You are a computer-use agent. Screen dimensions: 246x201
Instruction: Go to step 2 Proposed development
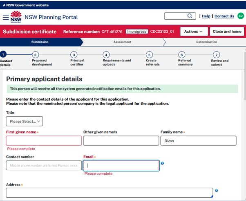(x=36, y=54)
